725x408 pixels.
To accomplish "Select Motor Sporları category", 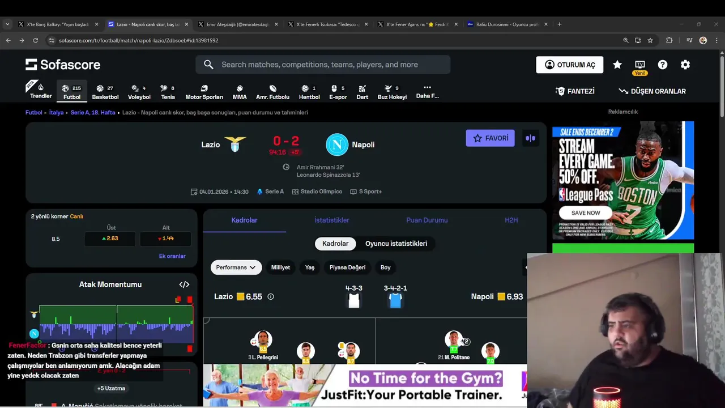I will click(204, 91).
